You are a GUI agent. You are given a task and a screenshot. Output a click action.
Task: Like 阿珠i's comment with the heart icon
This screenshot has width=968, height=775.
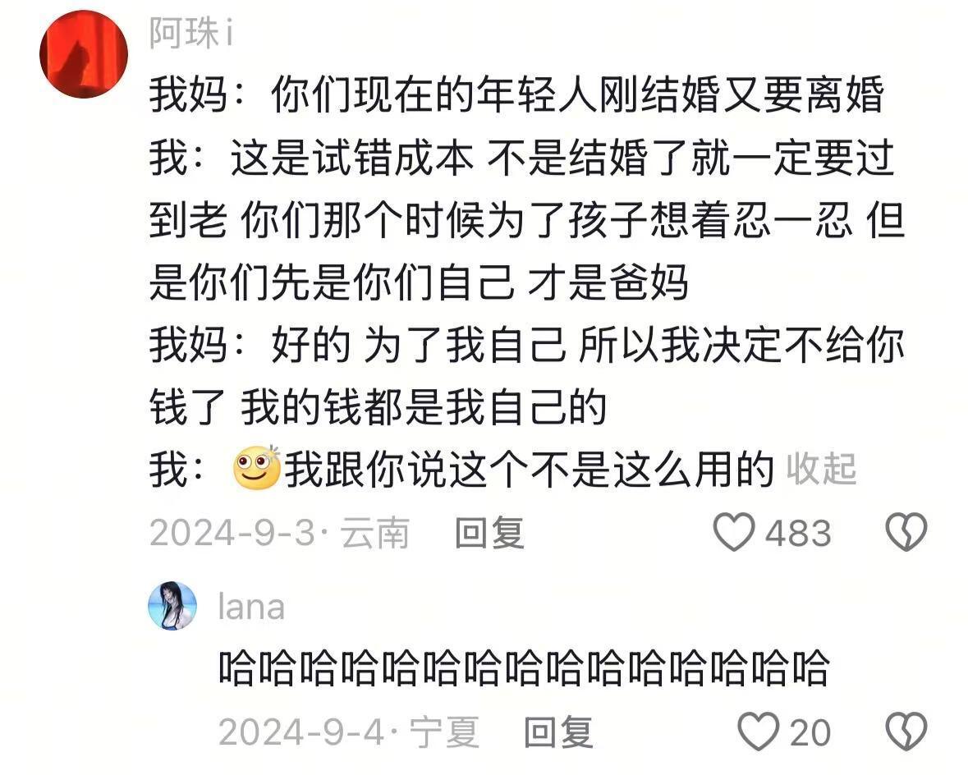point(733,532)
